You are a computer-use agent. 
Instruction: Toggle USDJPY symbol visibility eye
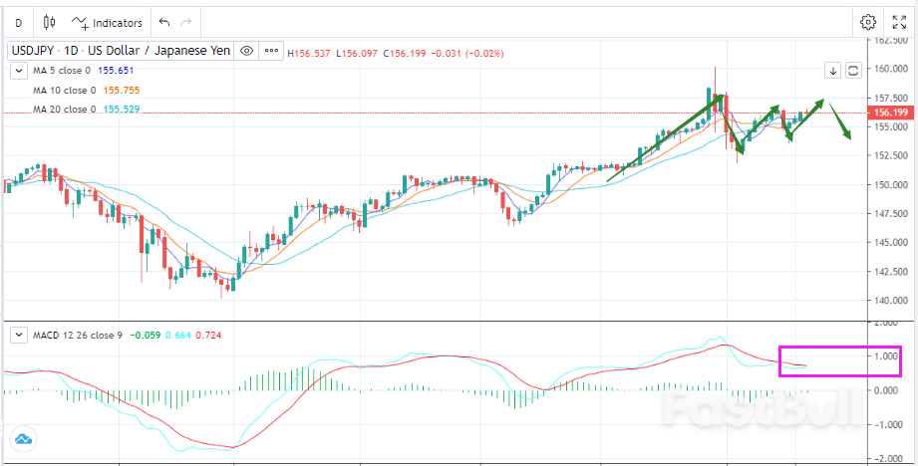pos(246,51)
